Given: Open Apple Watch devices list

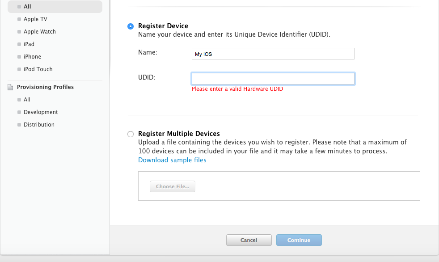Looking at the screenshot, I should [39, 32].
